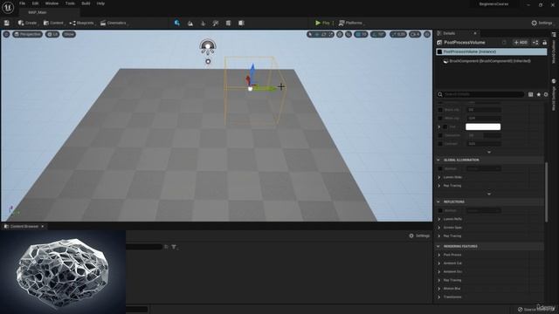
Task: Enable the Tint override checkbox
Action: tap(445, 126)
